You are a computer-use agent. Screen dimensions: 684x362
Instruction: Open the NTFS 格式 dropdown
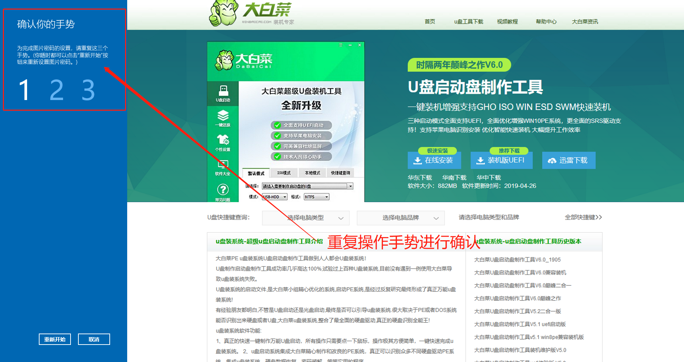coord(327,196)
